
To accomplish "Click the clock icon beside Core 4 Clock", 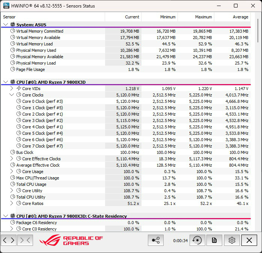I will click(19, 127).
